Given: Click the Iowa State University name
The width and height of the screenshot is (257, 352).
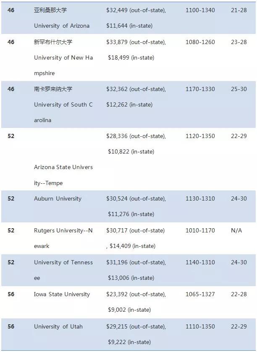Looking at the screenshot, I should coord(62,294).
